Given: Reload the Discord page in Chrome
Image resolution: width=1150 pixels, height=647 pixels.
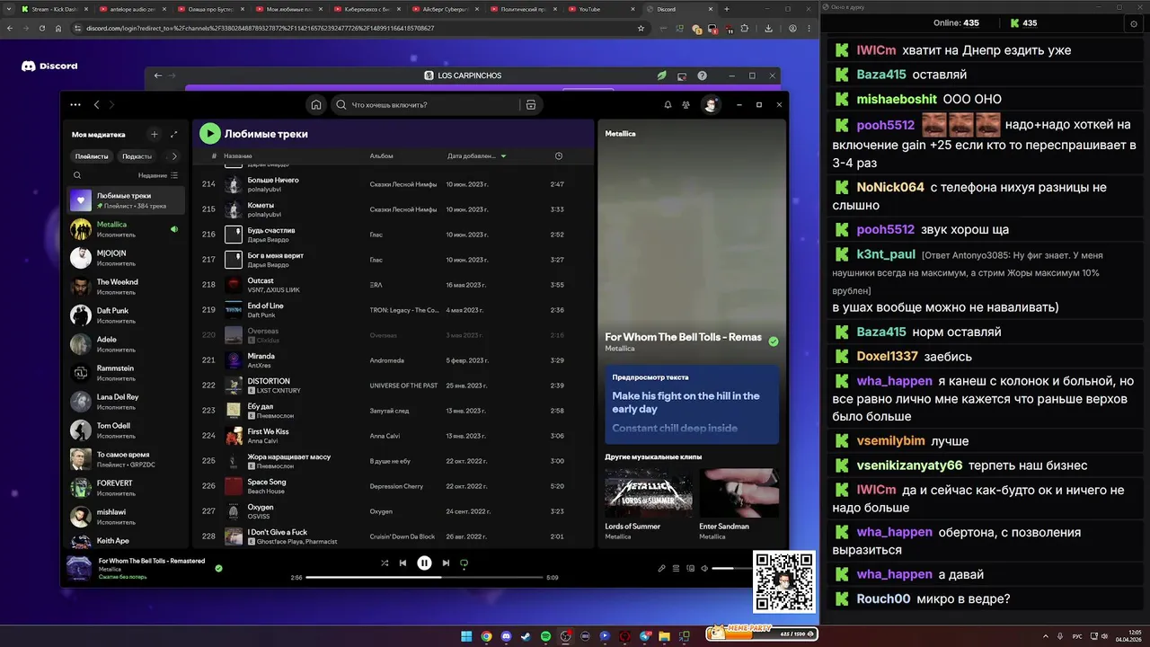Looking at the screenshot, I should 41,28.
